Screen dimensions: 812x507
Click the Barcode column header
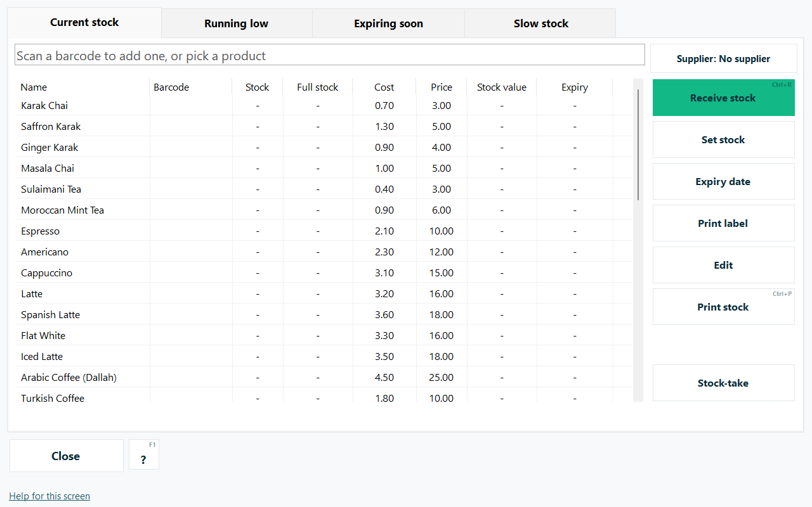click(x=191, y=87)
